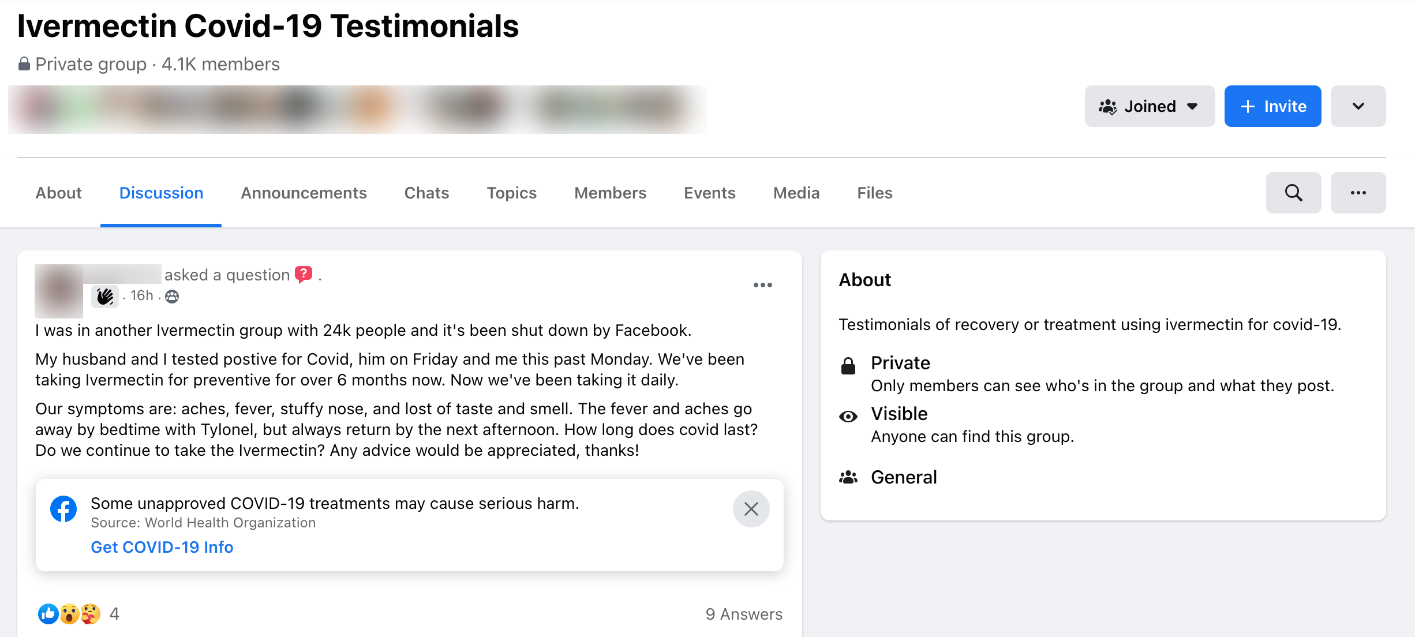The height and width of the screenshot is (637, 1415).
Task: Click the Like reaction icon on the post
Action: (48, 614)
